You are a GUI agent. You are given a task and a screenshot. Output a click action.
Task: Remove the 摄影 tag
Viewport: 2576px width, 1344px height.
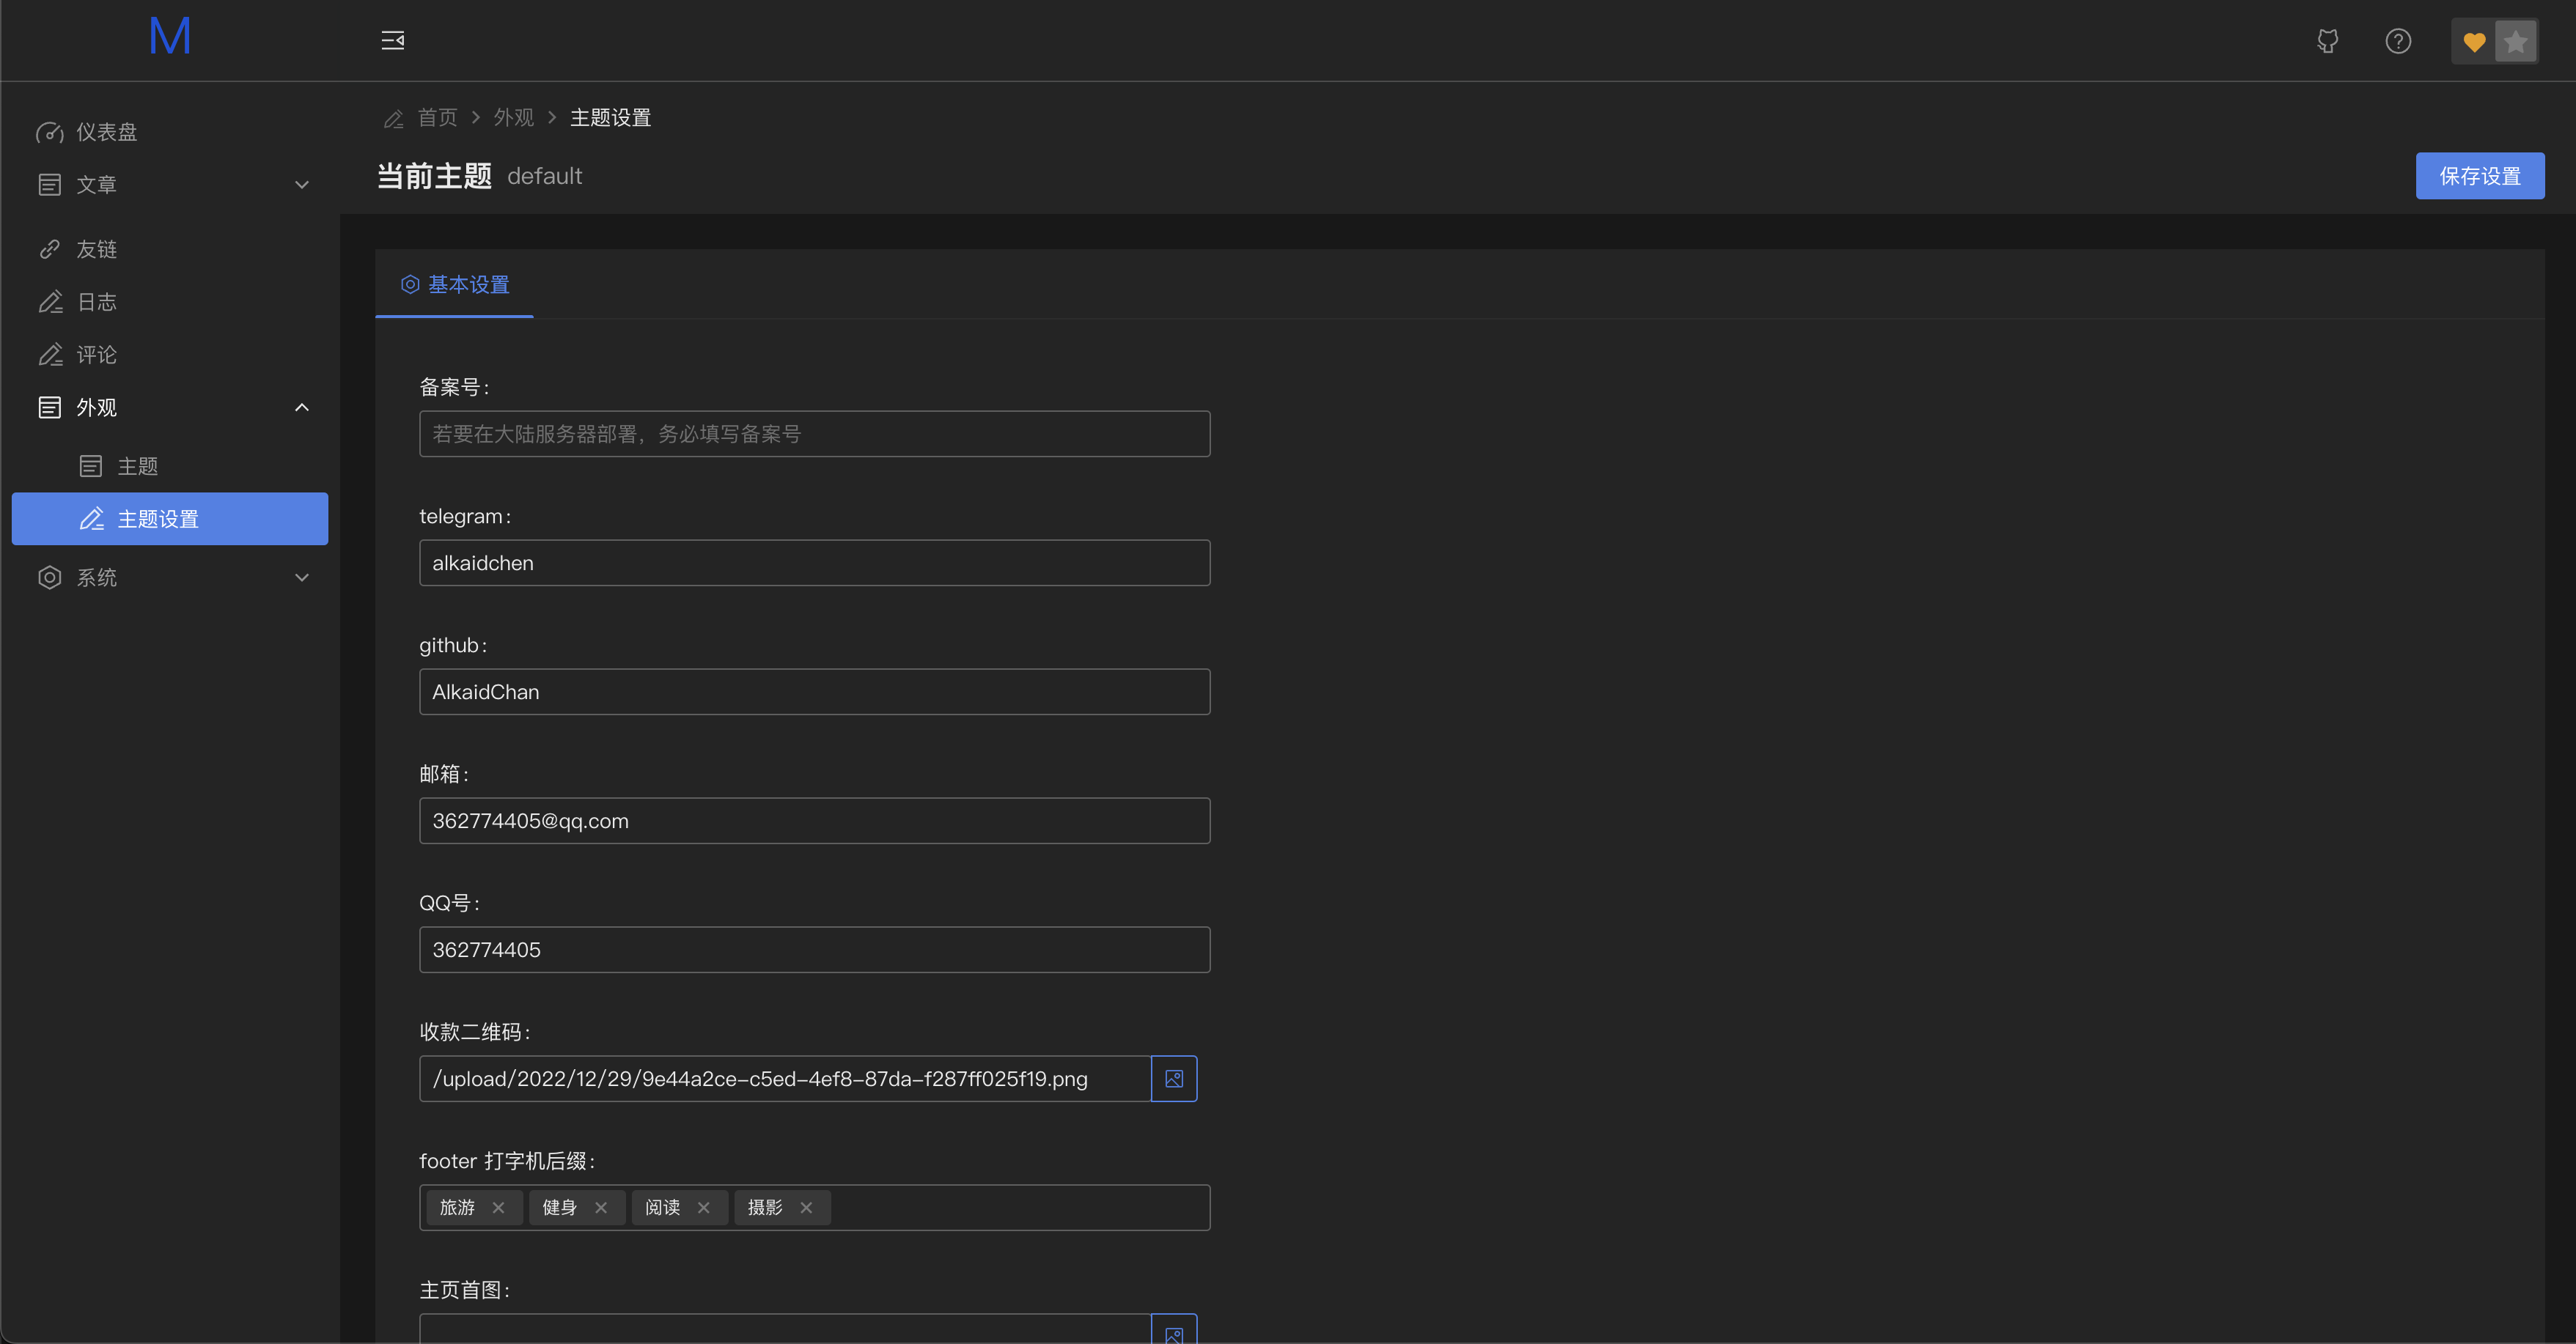pos(806,1208)
